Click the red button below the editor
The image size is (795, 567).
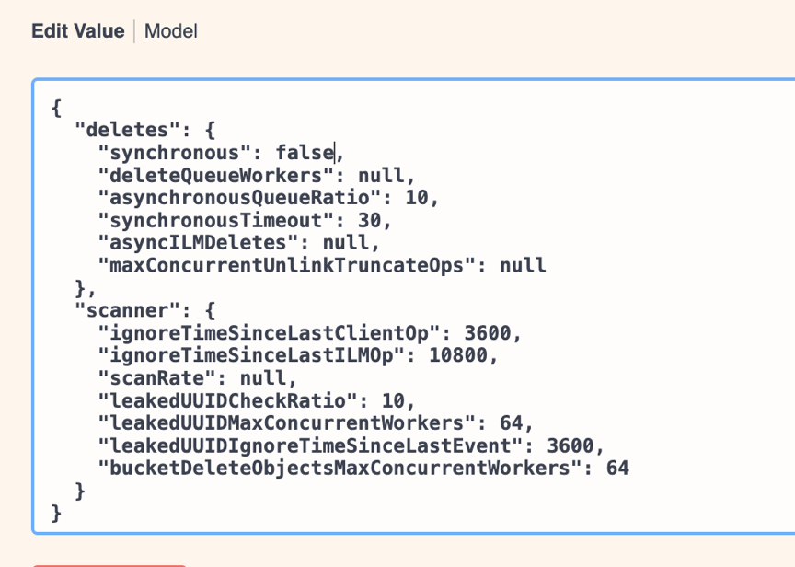(x=109, y=563)
